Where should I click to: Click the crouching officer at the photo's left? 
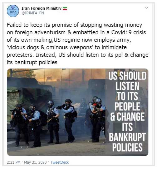tap(19, 124)
